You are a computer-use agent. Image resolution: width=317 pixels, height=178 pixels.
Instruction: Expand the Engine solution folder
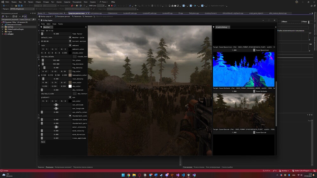(3, 32)
